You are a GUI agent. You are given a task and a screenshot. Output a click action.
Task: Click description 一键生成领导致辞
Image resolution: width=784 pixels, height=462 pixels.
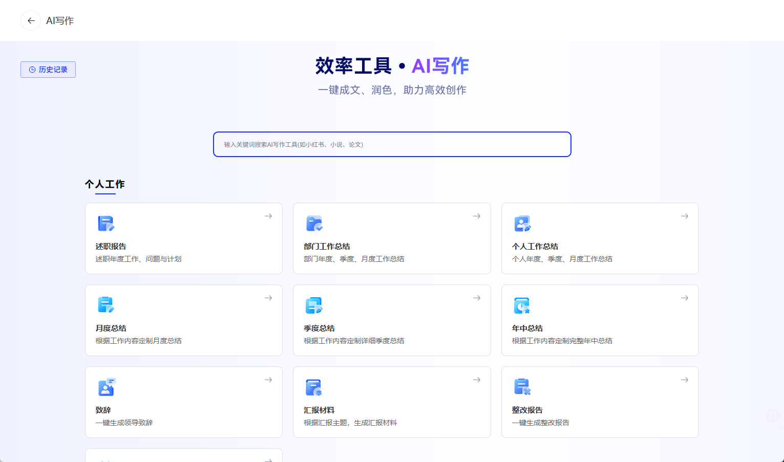[x=124, y=423]
